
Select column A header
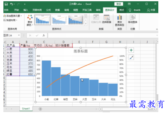pyautogui.click(x=13, y=42)
